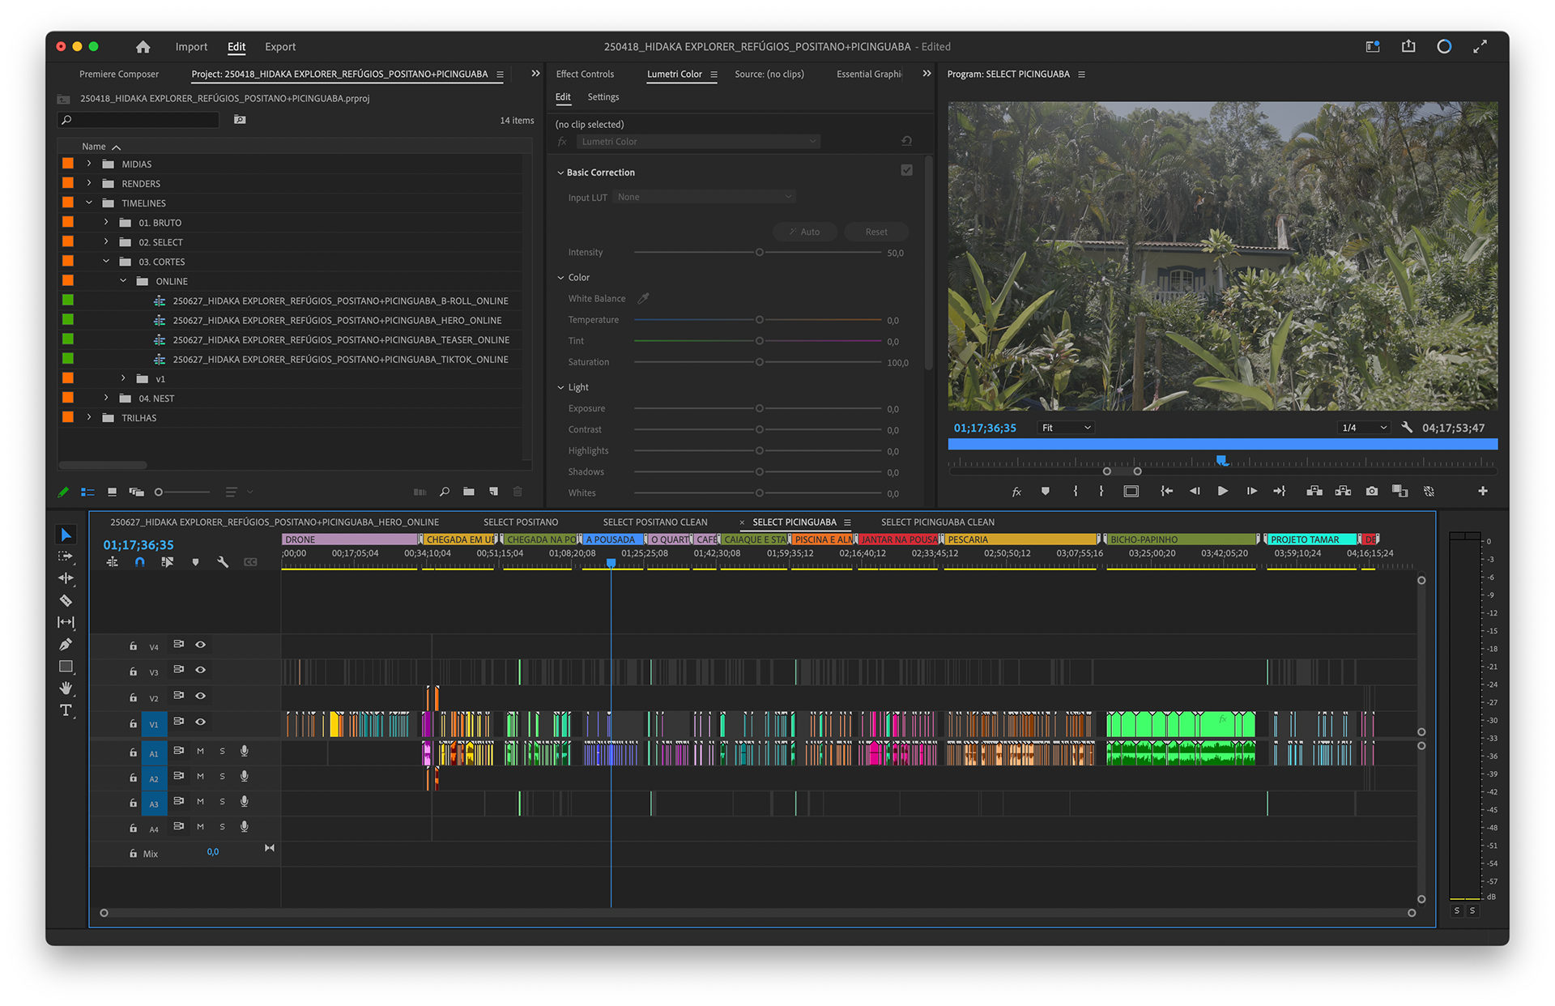Open the Export workspace tab
The width and height of the screenshot is (1555, 1006).
280,47
